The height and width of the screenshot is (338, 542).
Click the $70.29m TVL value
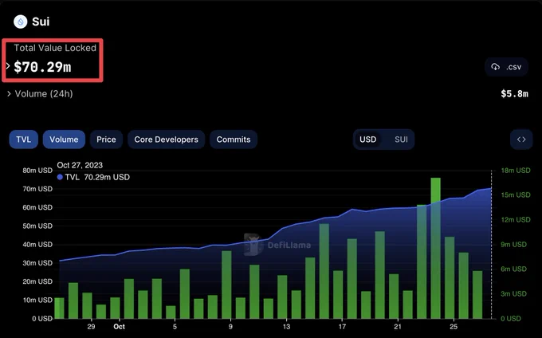coord(42,67)
